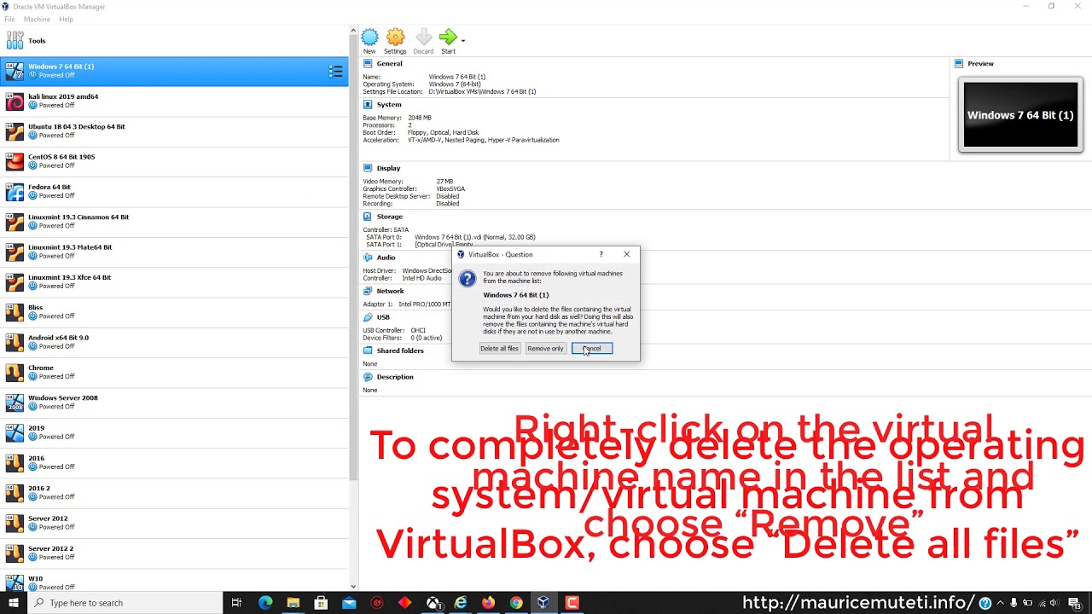Select the CentOS 8 64 Bit 1905 machine
The height and width of the screenshot is (614, 1092).
point(174,161)
